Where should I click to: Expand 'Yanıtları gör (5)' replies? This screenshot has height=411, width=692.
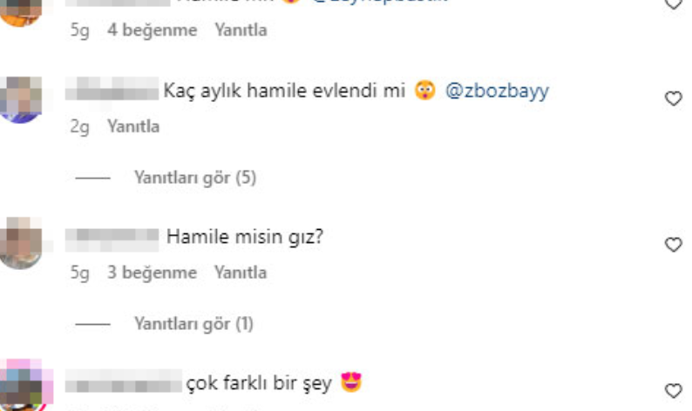coord(195,178)
